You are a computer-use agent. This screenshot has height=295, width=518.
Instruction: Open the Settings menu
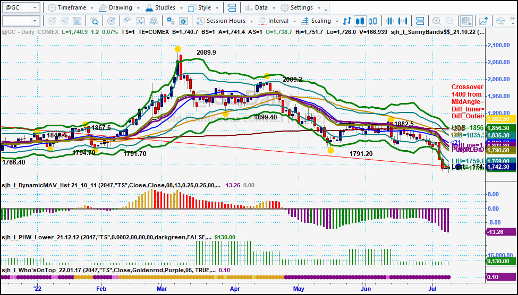(297, 7)
